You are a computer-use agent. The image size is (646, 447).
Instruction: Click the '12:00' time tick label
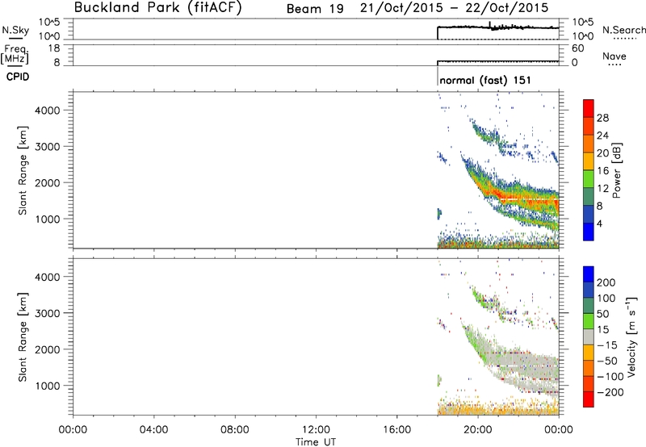316,430
